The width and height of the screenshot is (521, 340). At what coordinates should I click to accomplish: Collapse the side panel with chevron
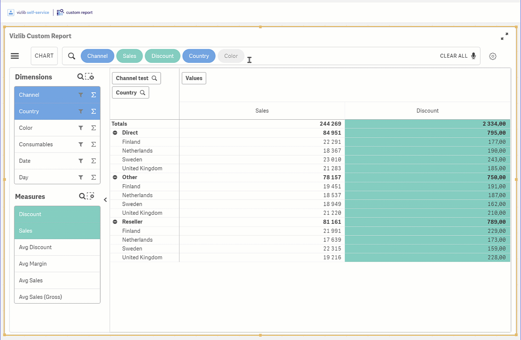coord(105,200)
